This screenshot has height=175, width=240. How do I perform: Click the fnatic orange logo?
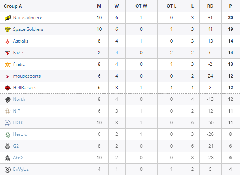8,65
